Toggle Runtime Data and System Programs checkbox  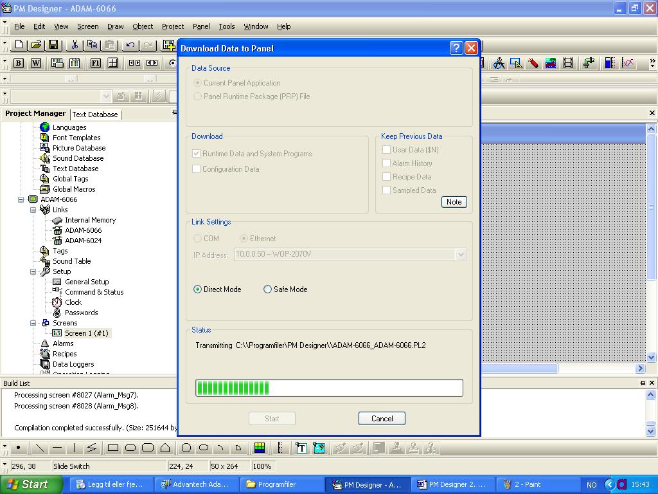pyautogui.click(x=196, y=154)
